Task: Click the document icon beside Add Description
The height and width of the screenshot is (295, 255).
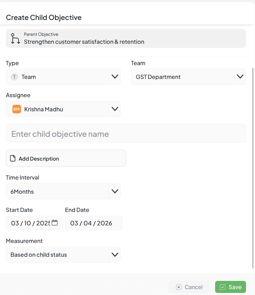Action: [13, 159]
